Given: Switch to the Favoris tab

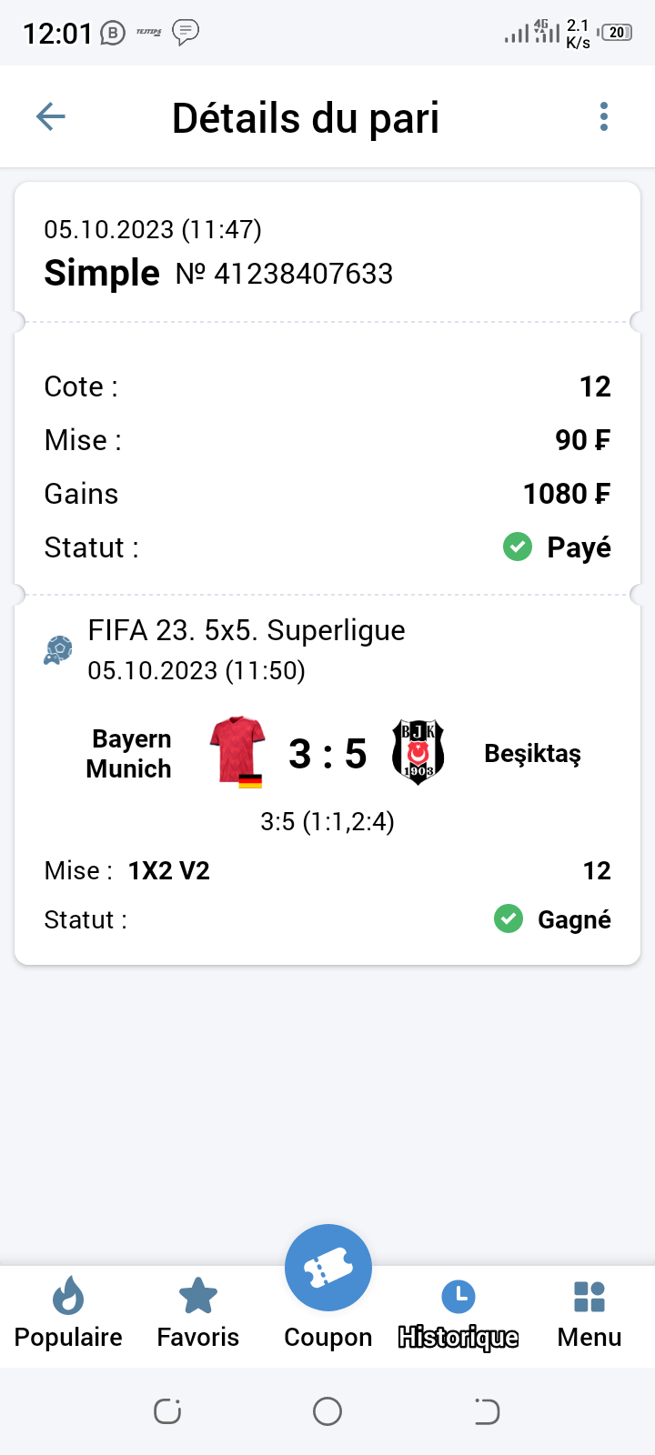Looking at the screenshot, I should tap(197, 1314).
